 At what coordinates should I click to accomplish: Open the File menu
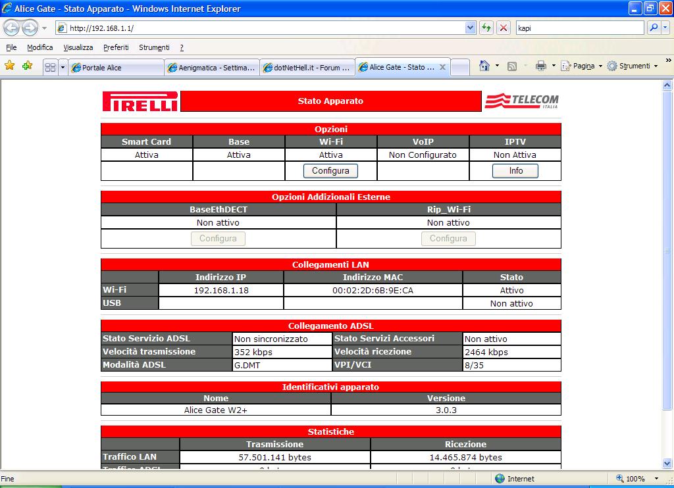pos(11,47)
